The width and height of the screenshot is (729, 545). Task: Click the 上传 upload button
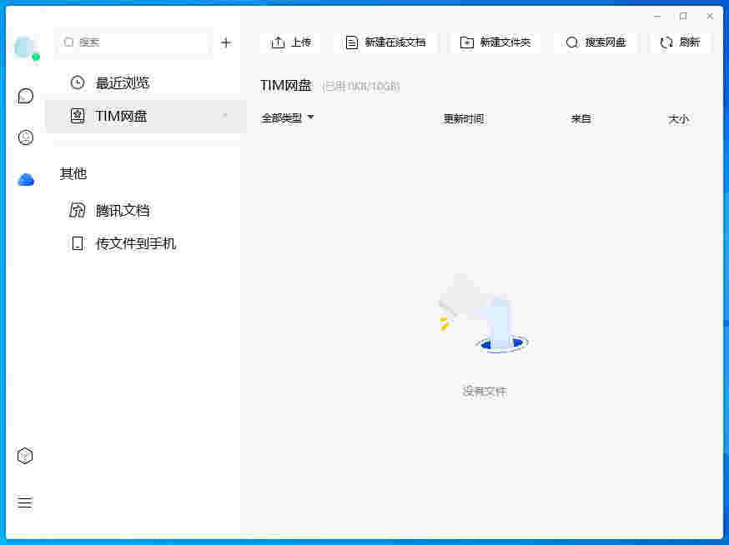[290, 42]
